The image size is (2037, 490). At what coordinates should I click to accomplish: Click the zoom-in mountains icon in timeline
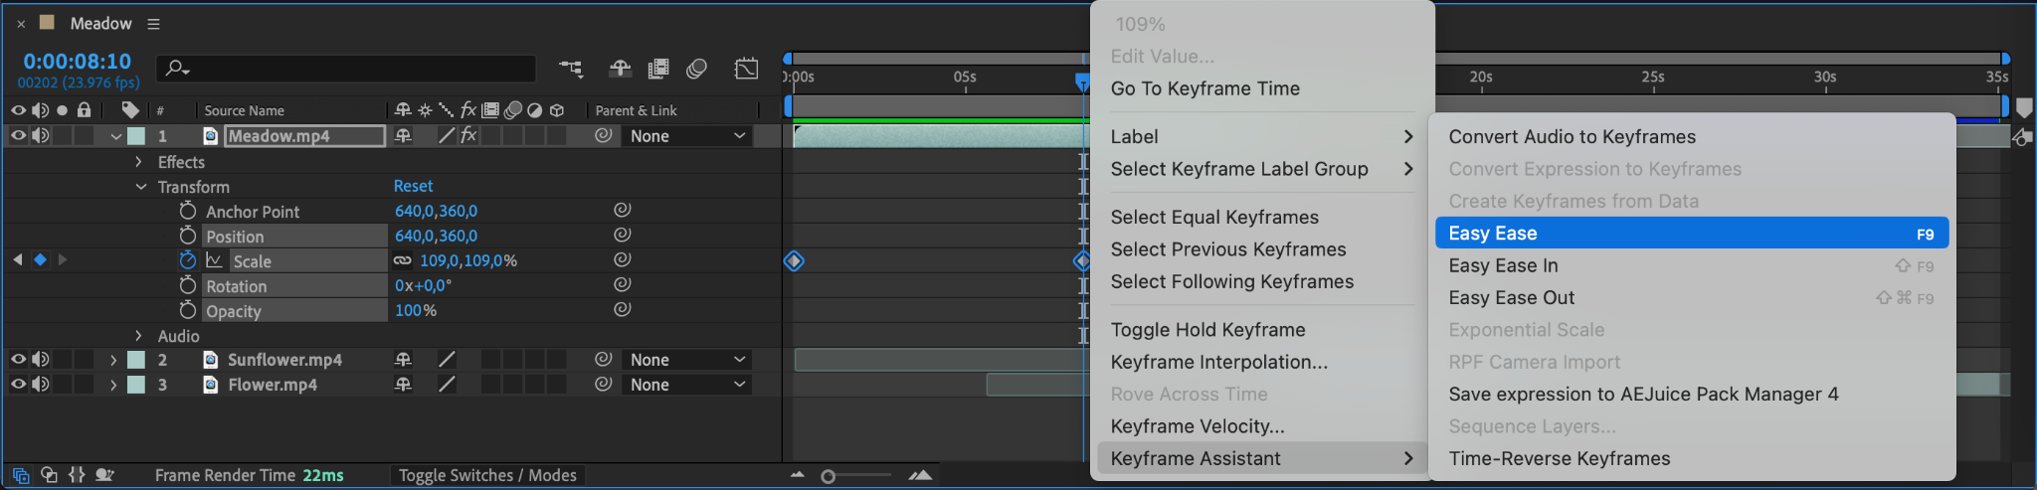tap(920, 476)
